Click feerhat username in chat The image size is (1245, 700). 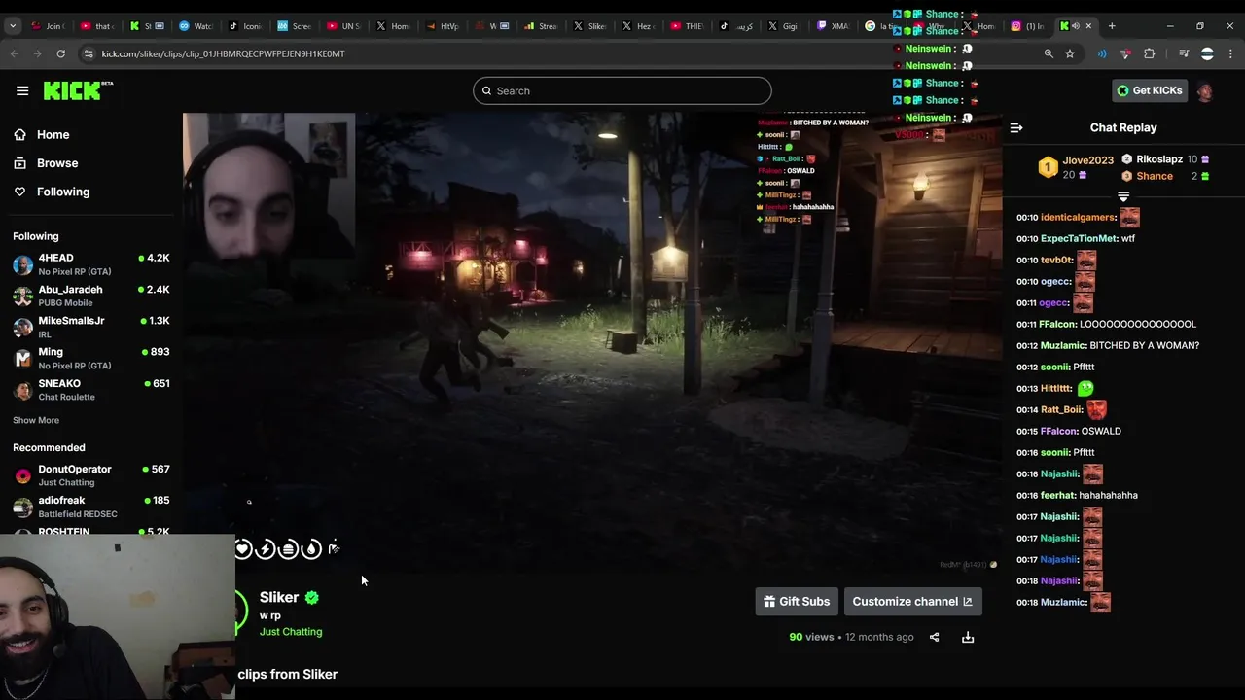point(1057,495)
